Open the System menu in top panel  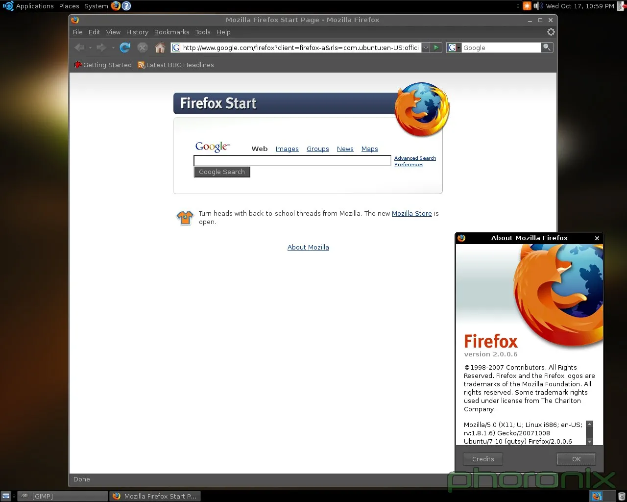(96, 6)
